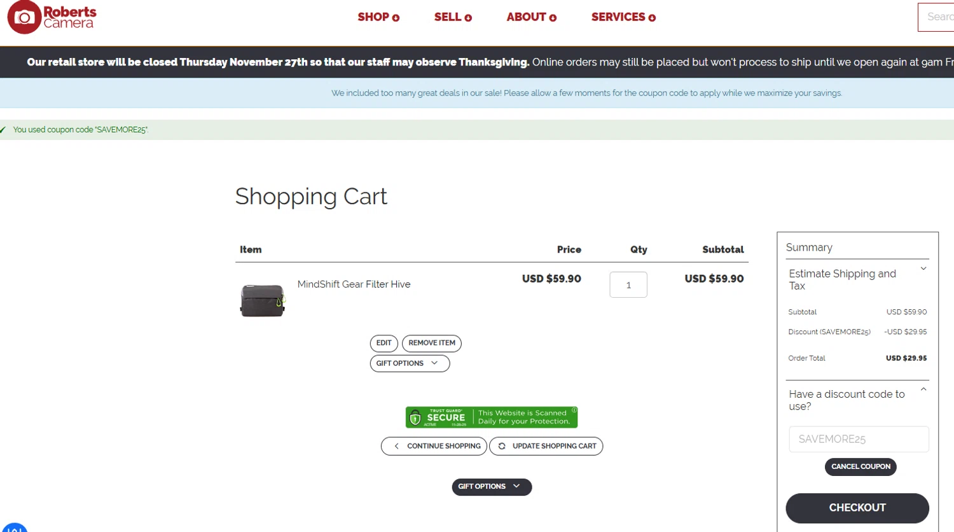The width and height of the screenshot is (954, 532).
Task: Click the Trust Guard SECURE badge
Action: (x=492, y=417)
